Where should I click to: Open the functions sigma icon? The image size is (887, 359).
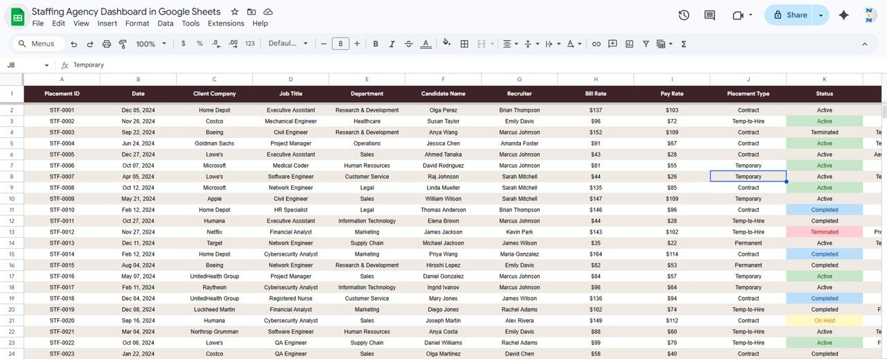point(684,44)
